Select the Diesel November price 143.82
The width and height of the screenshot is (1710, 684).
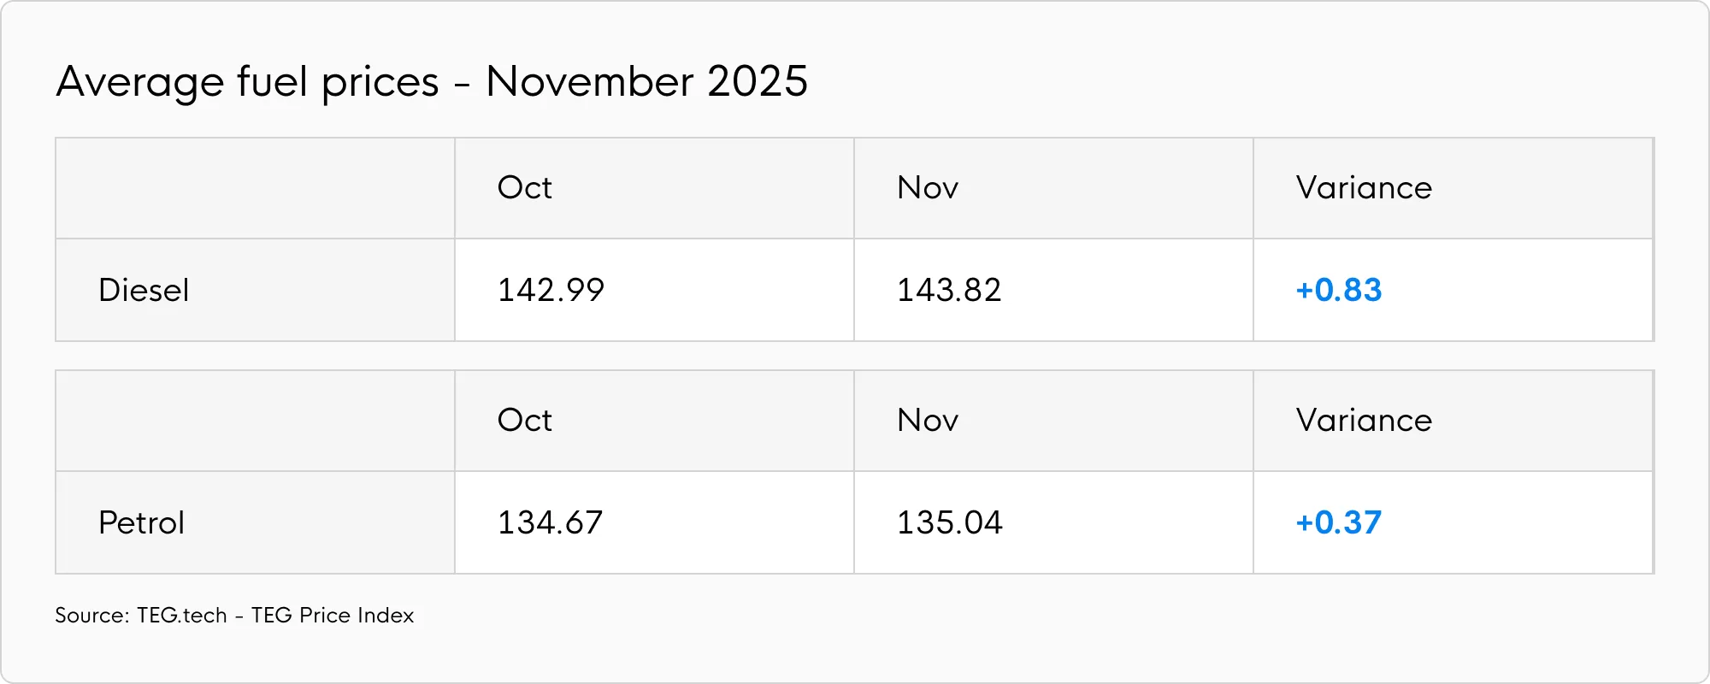pyautogui.click(x=949, y=291)
